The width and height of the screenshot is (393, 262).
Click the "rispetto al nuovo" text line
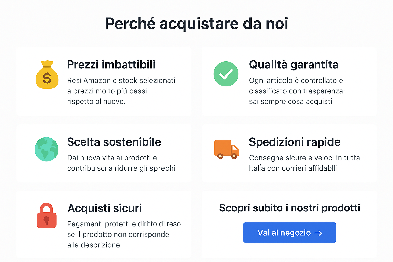96,102
